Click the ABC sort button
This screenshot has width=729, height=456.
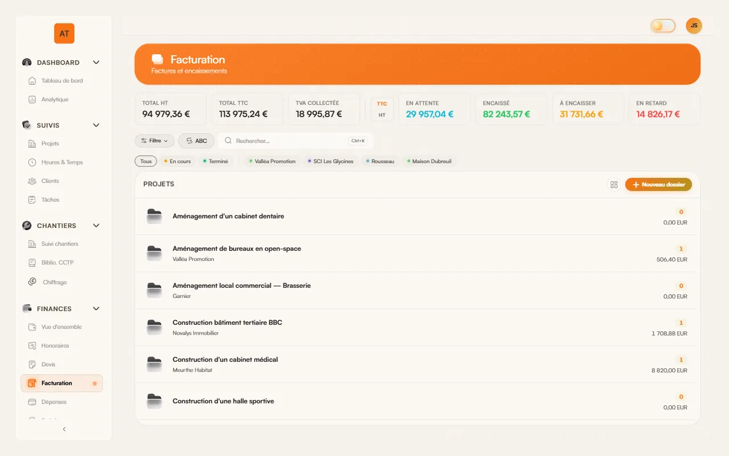[x=196, y=141]
